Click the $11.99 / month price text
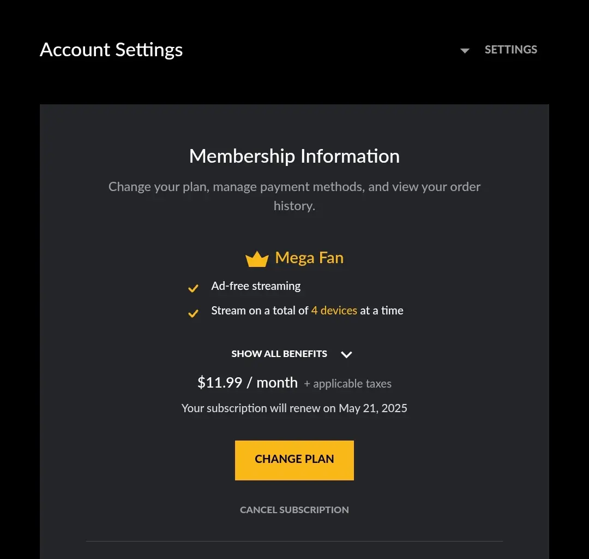This screenshot has width=589, height=559. pyautogui.click(x=248, y=383)
